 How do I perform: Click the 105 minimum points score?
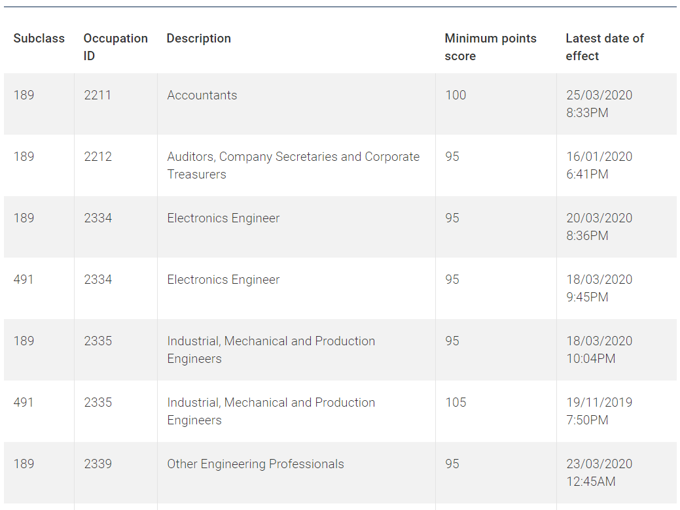point(456,403)
